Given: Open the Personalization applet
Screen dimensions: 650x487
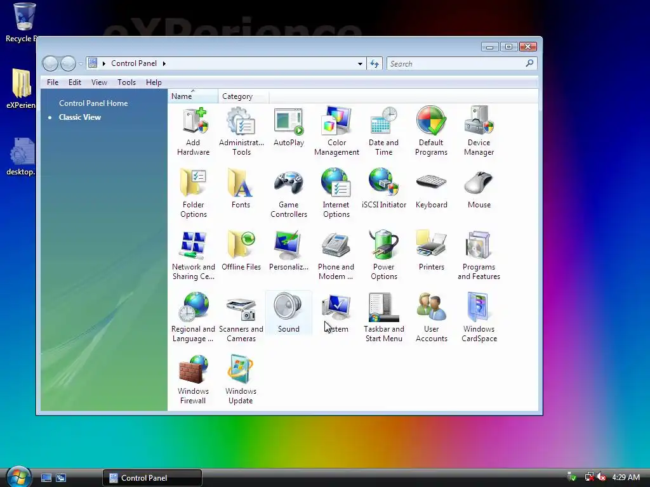Looking at the screenshot, I should (289, 251).
